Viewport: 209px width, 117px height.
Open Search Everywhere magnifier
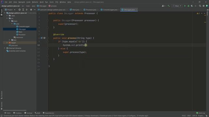pos(200,6)
